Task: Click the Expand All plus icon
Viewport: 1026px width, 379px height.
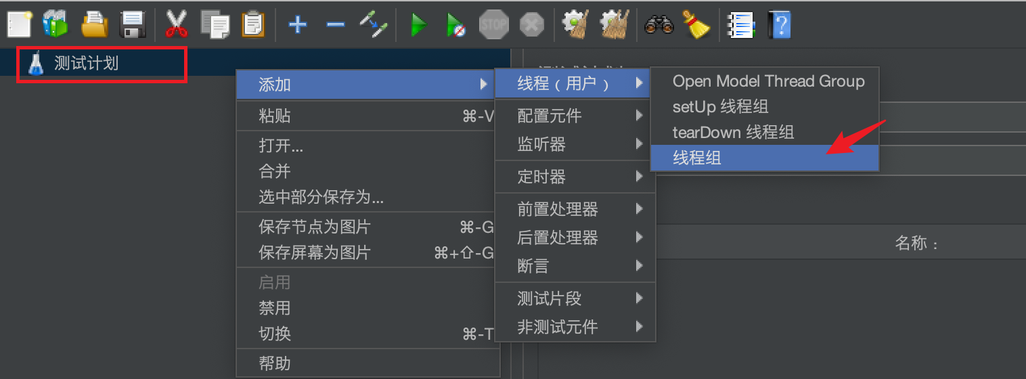Action: tap(298, 25)
